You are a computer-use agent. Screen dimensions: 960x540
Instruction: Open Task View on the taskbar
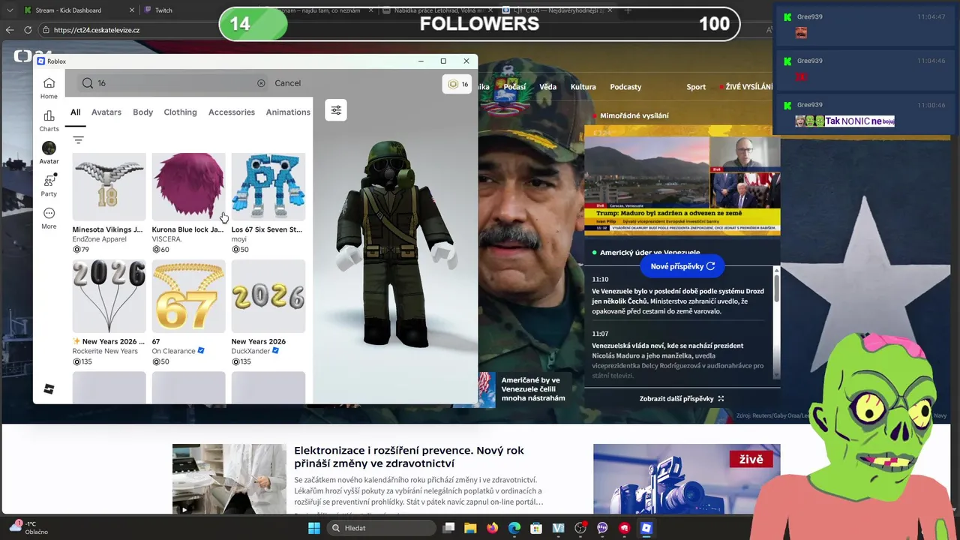click(448, 528)
